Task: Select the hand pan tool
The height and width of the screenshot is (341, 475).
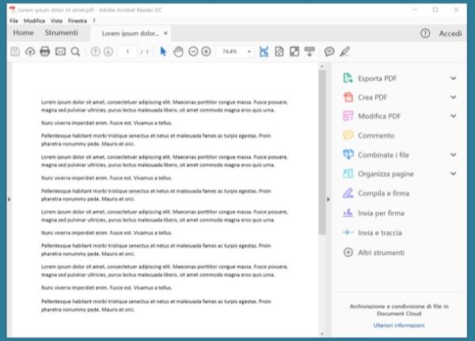Action: coord(178,51)
